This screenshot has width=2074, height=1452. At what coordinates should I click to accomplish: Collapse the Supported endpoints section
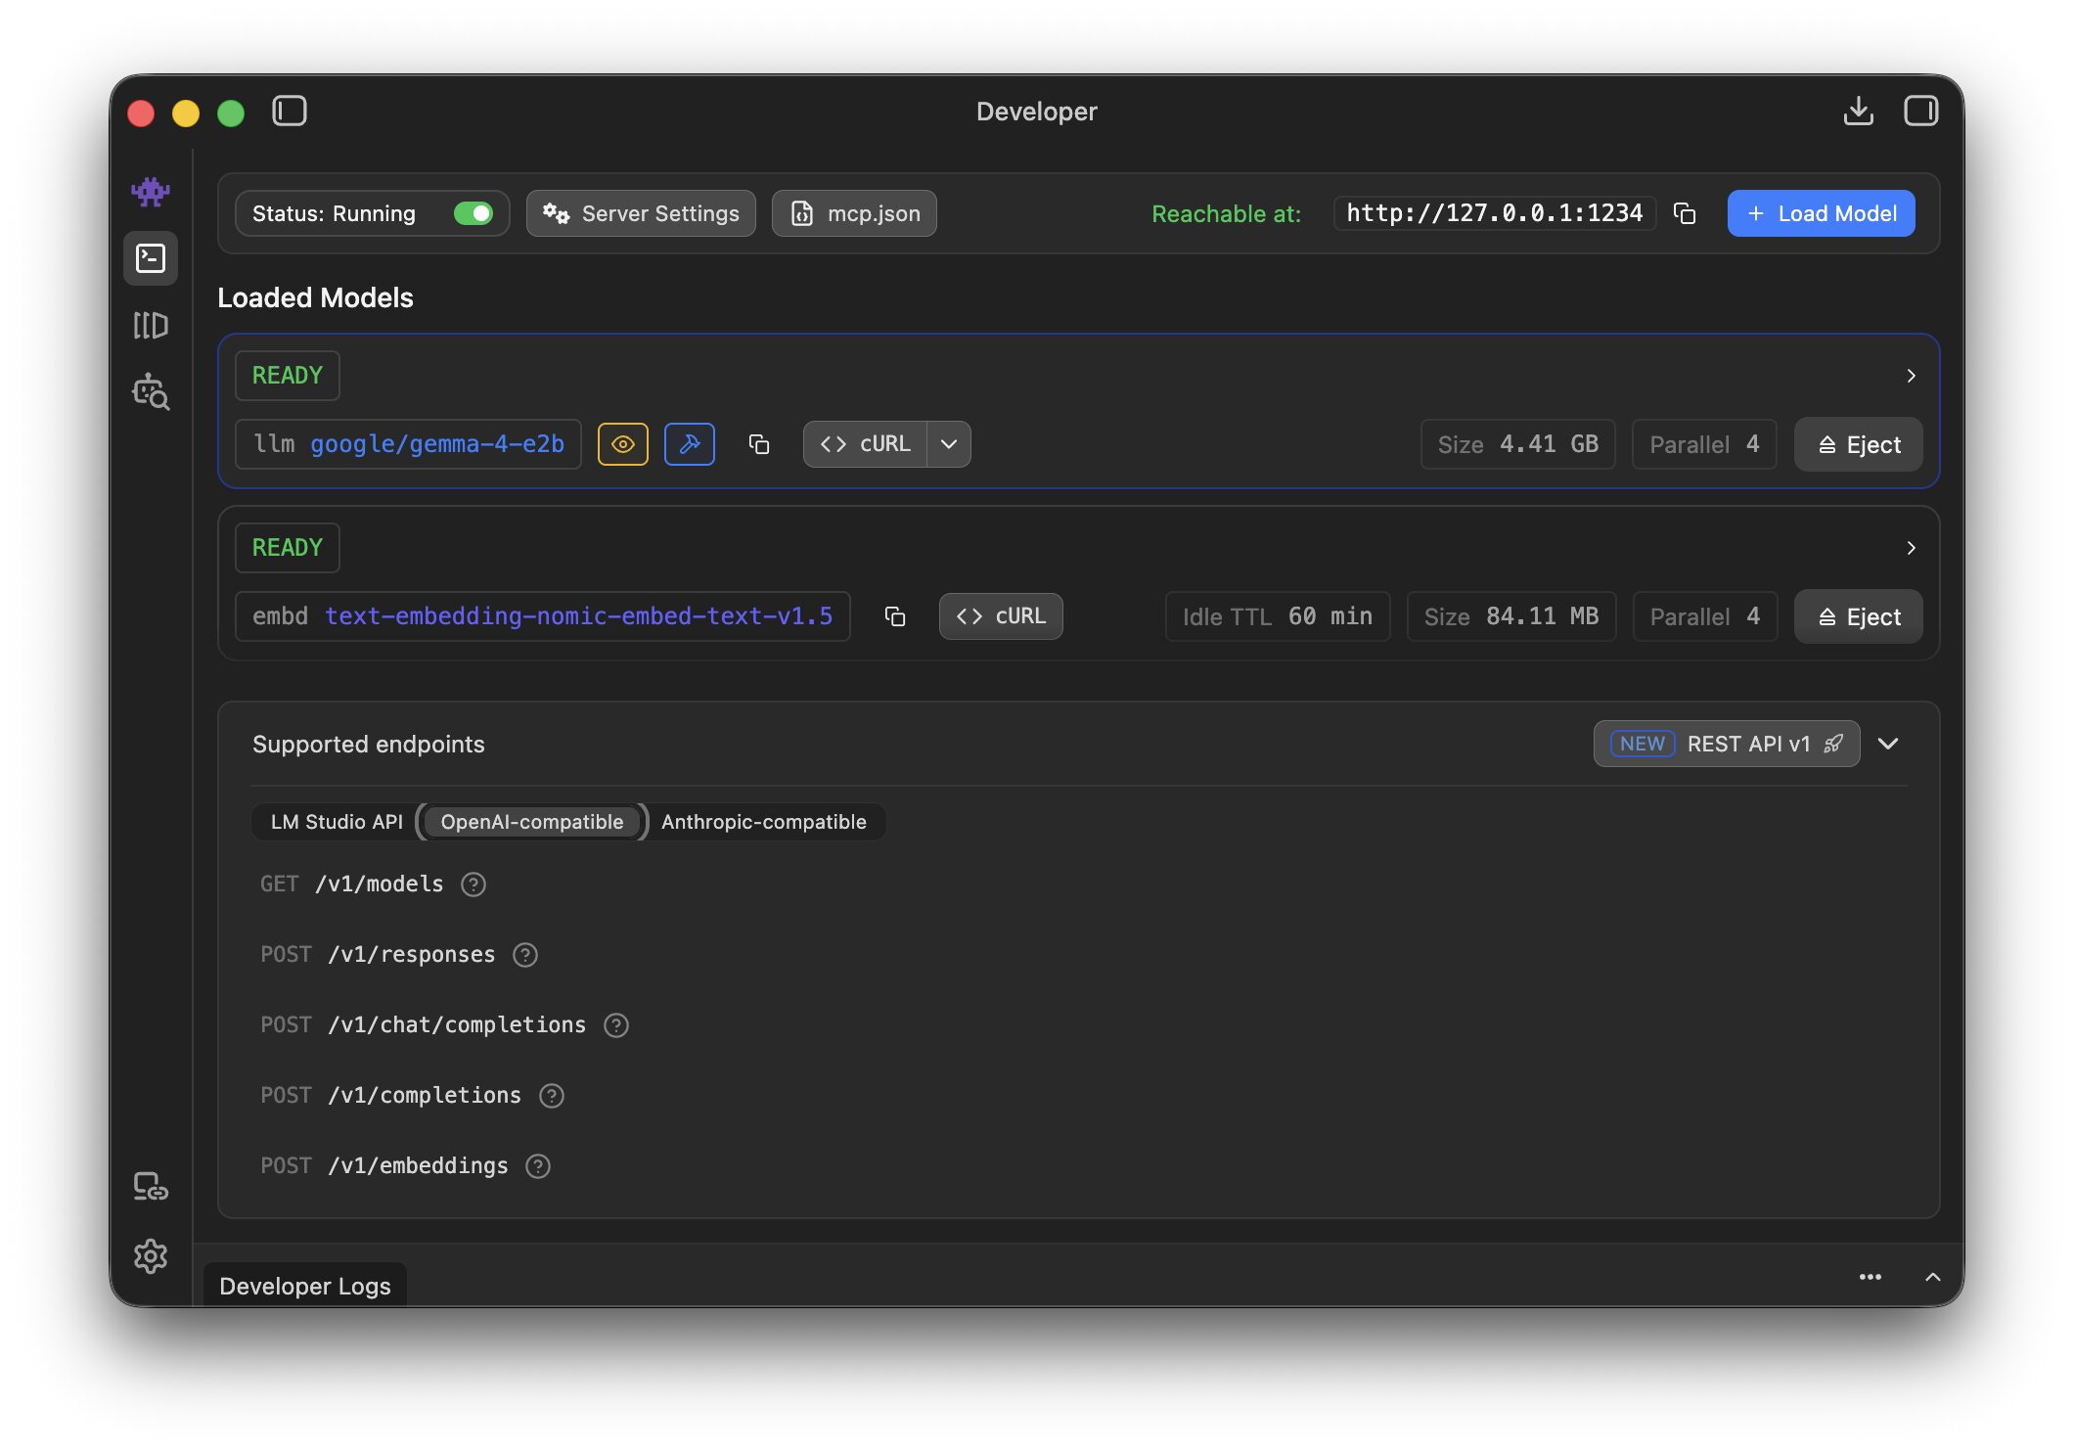pyautogui.click(x=1888, y=744)
